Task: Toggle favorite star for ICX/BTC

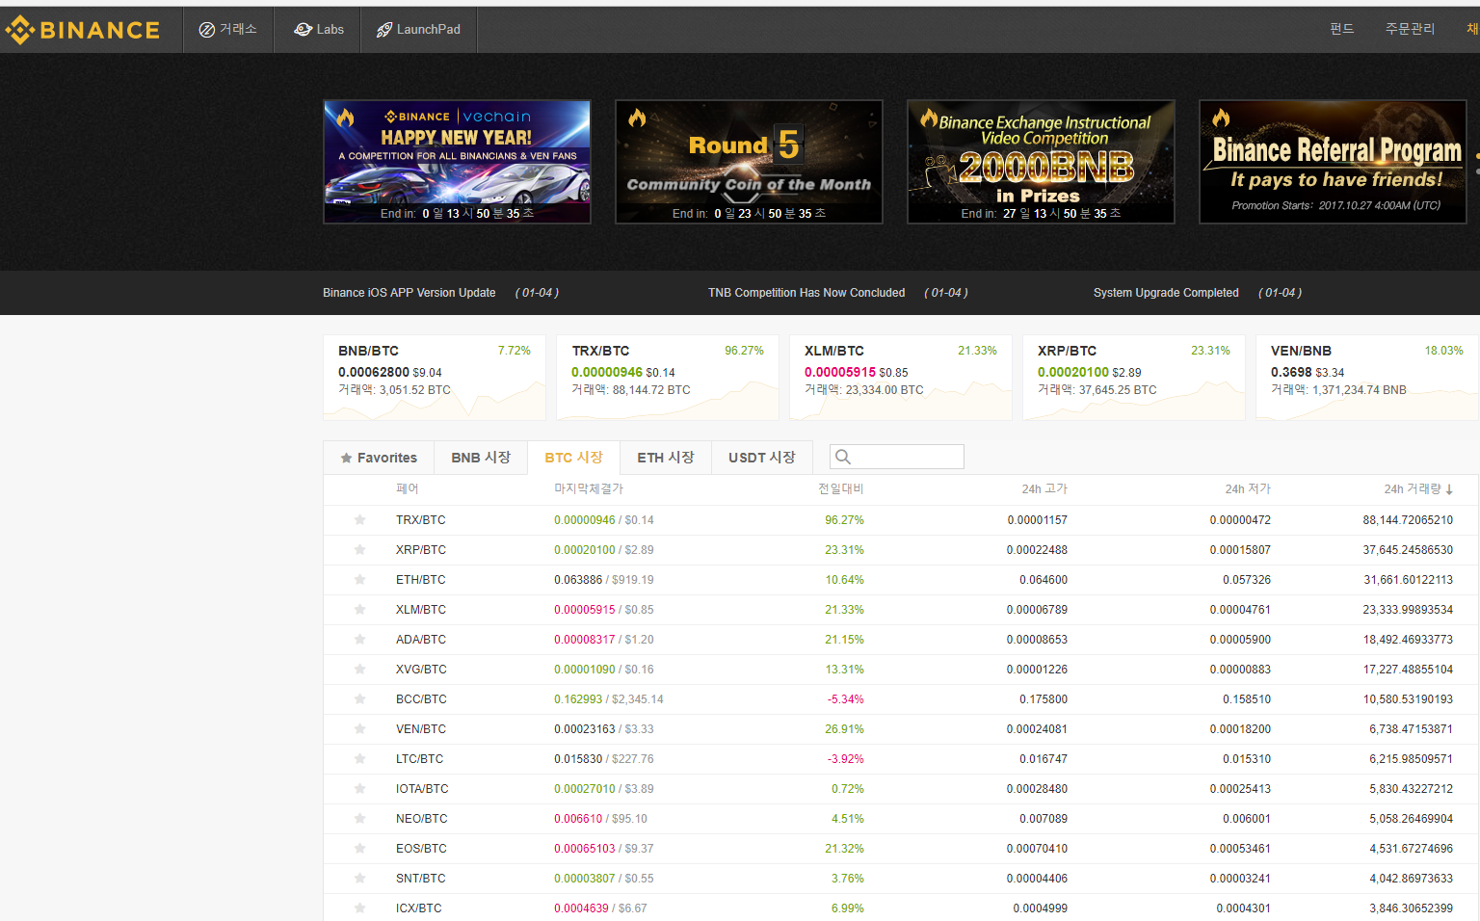Action: [x=359, y=908]
